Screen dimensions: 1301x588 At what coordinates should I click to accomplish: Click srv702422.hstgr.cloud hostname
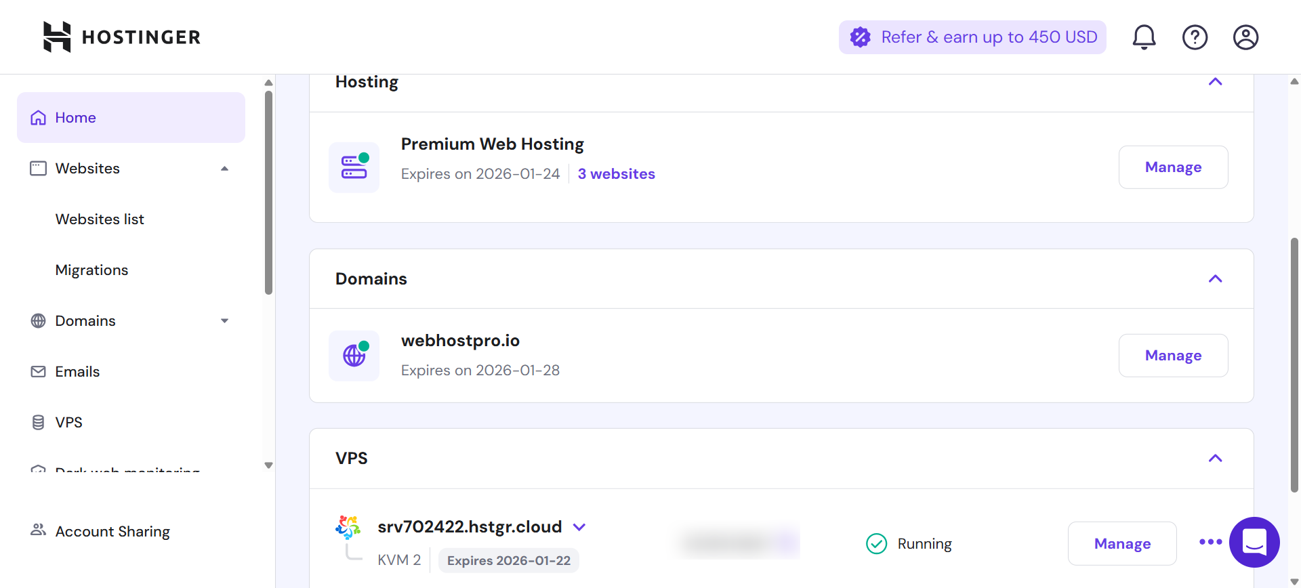pyautogui.click(x=470, y=526)
